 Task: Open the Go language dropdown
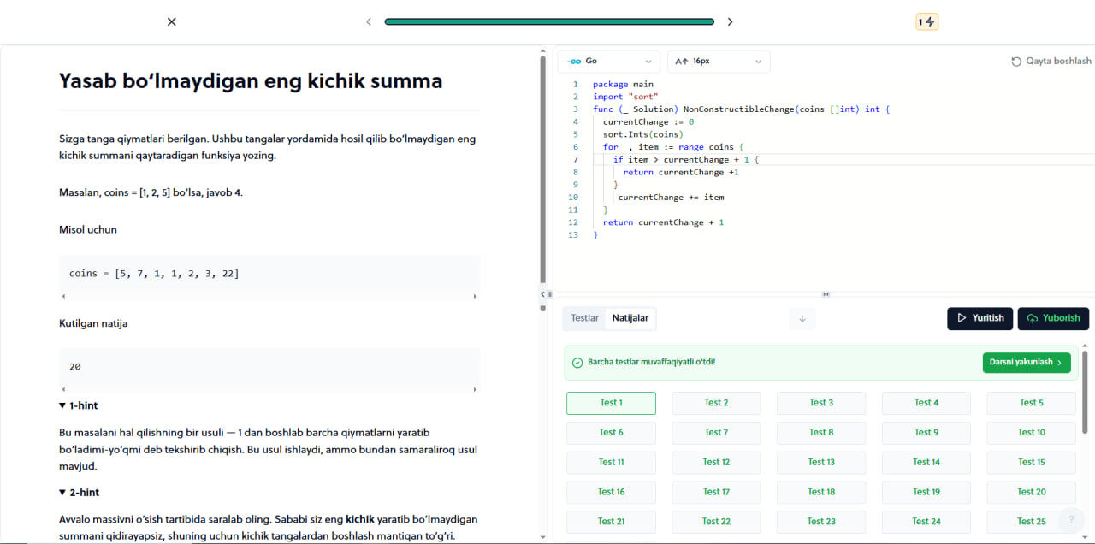608,62
